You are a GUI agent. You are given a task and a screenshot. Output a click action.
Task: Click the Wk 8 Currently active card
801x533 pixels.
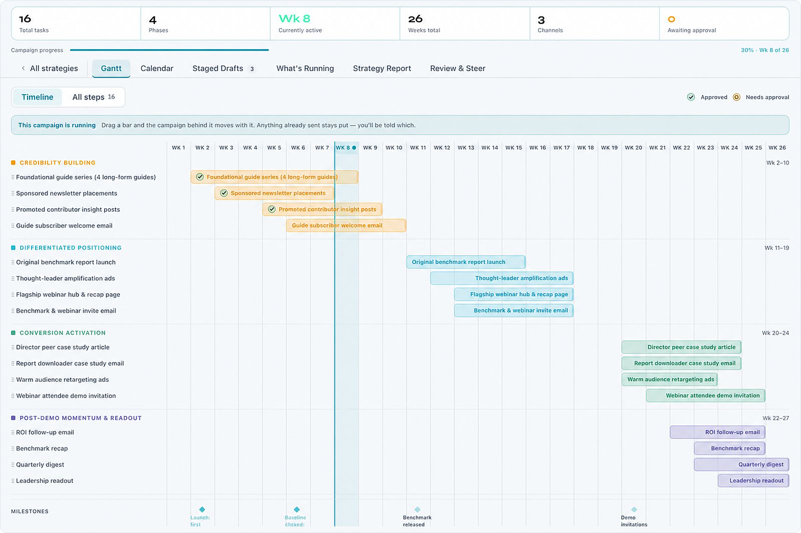(335, 24)
